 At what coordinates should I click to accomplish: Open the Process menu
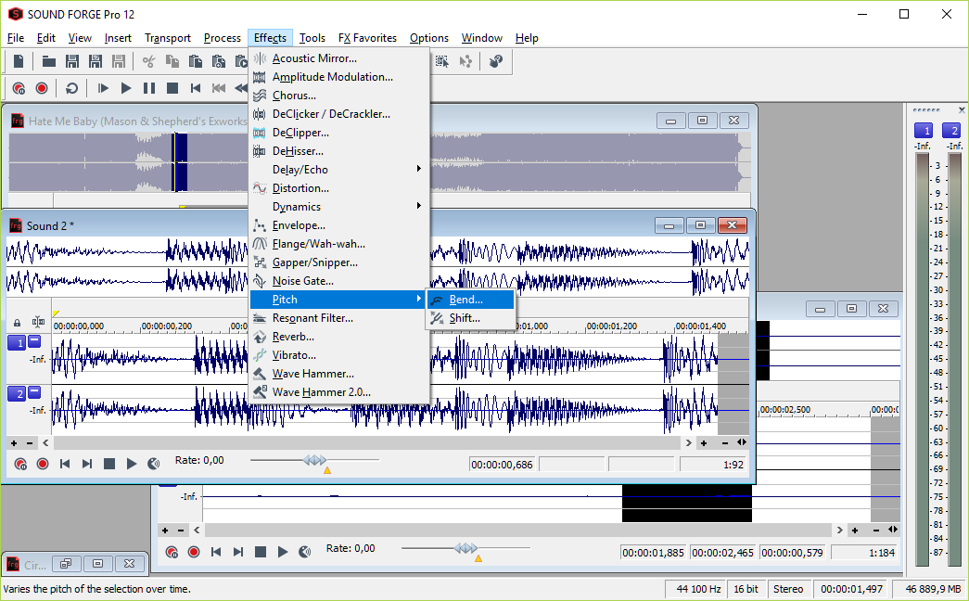click(x=223, y=38)
